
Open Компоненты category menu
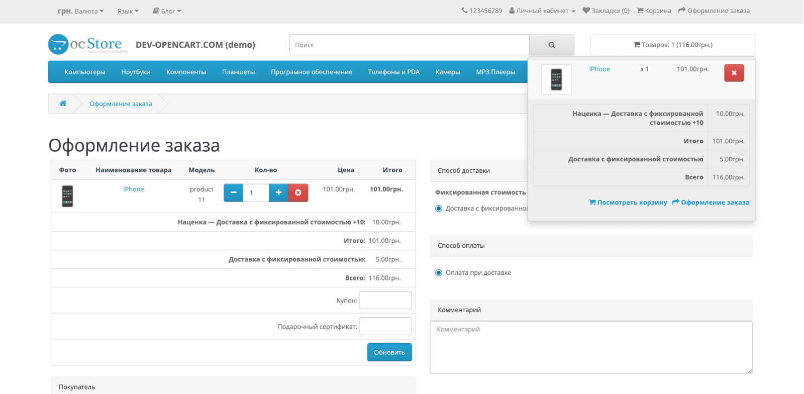[186, 72]
